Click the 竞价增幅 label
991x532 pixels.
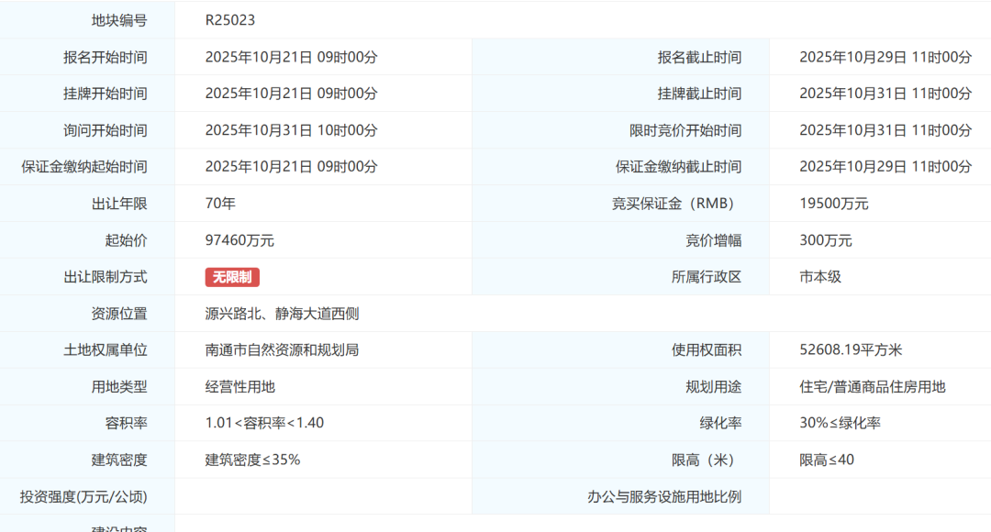click(x=713, y=240)
